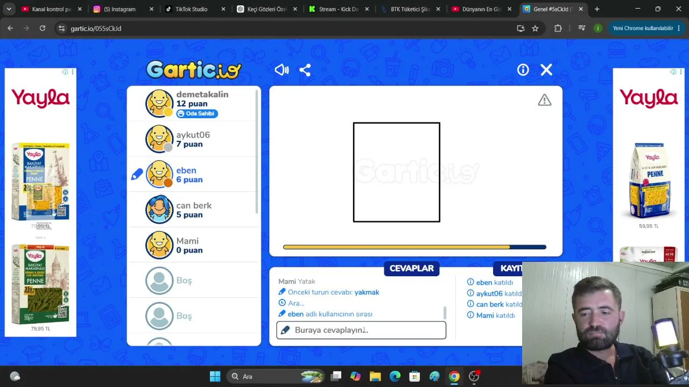Open Copilot from the taskbar
Screen dimensions: 689x387
pyautogui.click(x=355, y=376)
